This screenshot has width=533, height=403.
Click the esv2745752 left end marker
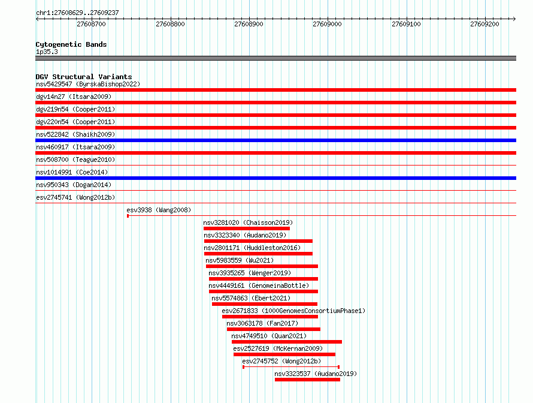point(243,367)
